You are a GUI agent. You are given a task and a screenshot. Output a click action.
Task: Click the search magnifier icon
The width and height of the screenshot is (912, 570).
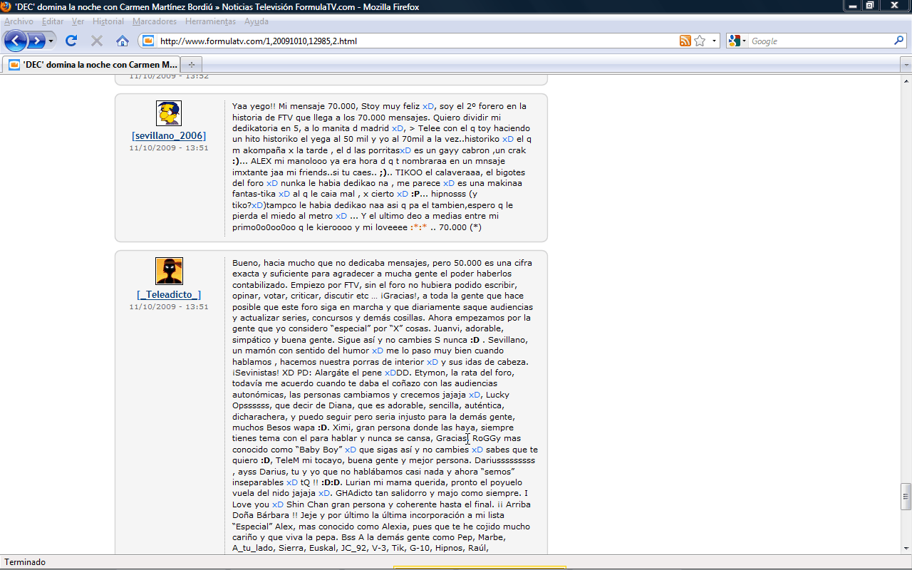pos(898,41)
